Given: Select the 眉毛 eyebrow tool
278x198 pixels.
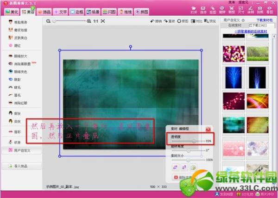Looking at the screenshot, I should pyautogui.click(x=15, y=95).
